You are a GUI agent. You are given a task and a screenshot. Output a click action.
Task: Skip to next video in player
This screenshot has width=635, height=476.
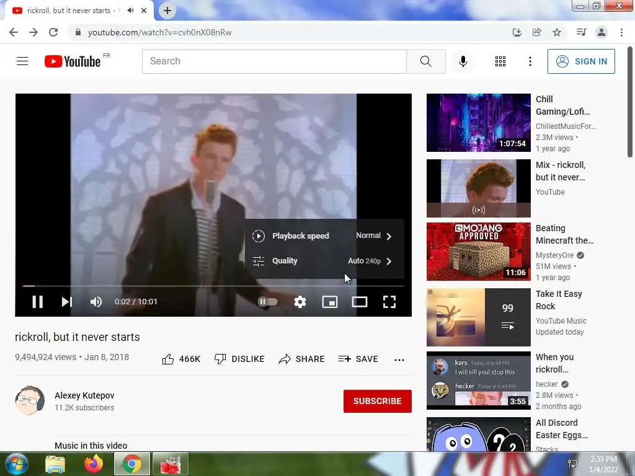(x=67, y=302)
